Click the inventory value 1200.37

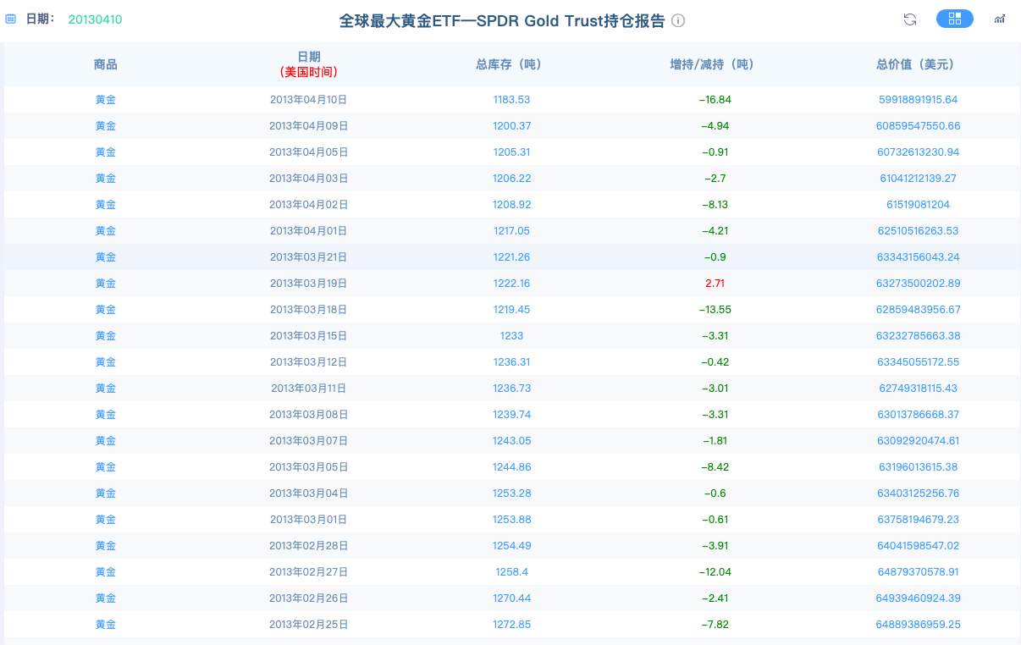point(511,126)
